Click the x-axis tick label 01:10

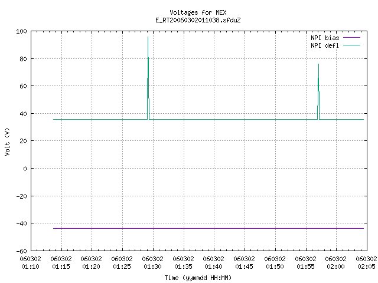30,266
